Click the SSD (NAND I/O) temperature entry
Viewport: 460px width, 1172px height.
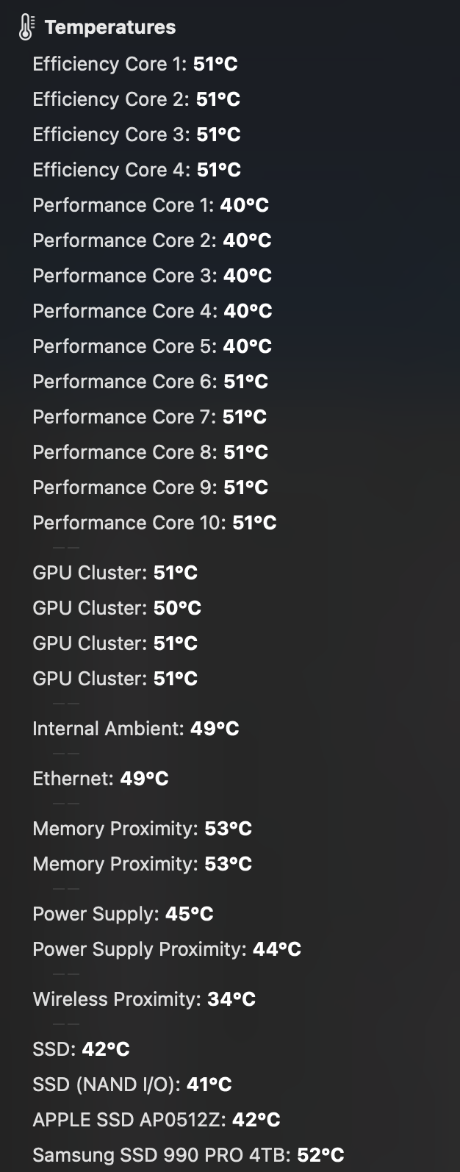pos(132,1085)
